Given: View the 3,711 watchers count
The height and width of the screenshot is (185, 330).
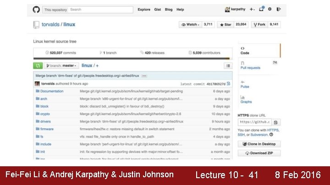Looking at the screenshot, I should pos(208,24).
